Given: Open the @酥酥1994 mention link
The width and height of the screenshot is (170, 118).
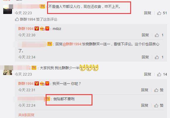Looking at the screenshot, I should coord(72,44).
